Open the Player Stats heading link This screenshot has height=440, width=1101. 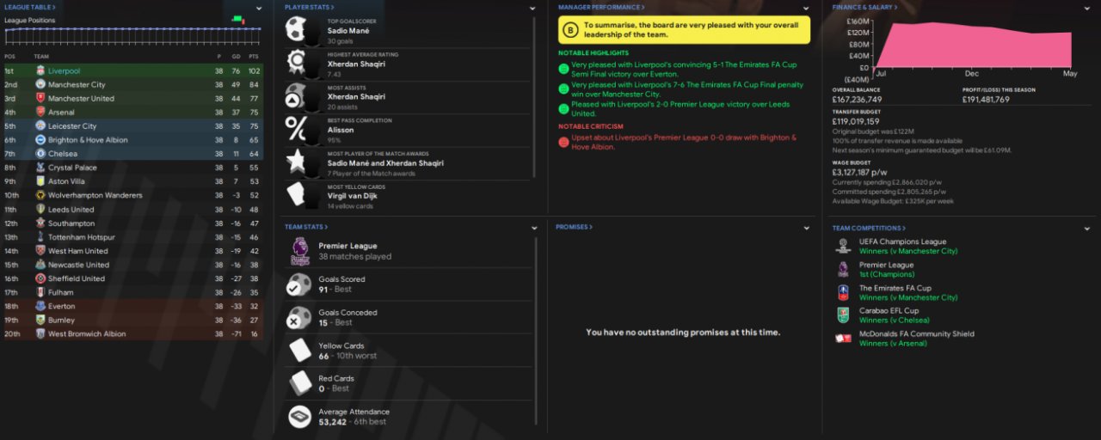coord(308,7)
